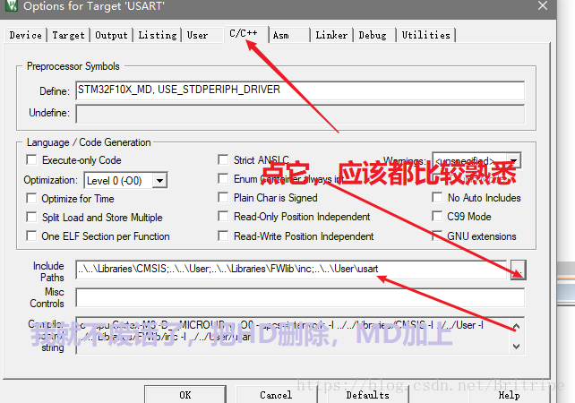Go to the User tab
575x403 pixels.
(197, 35)
